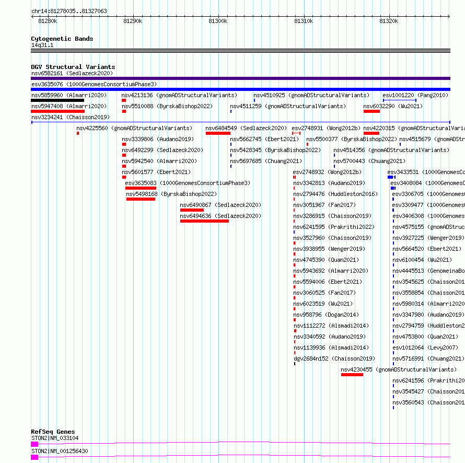Open nsv5662745 (Ebert2021) label

coord(264,139)
